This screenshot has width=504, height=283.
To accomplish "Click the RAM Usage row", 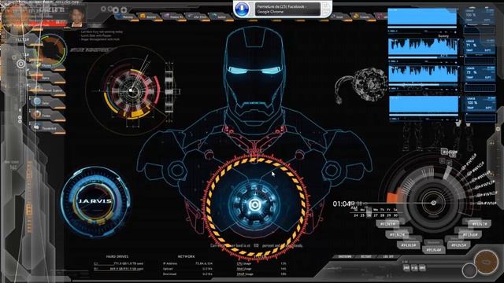I will click(x=261, y=269).
